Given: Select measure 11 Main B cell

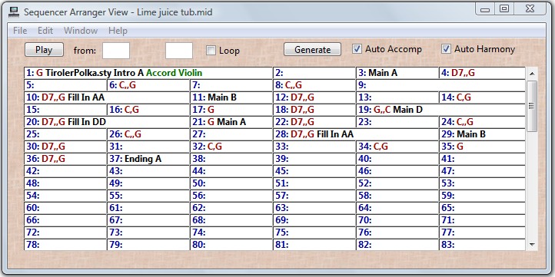Looking at the screenshot, I should point(231,97).
